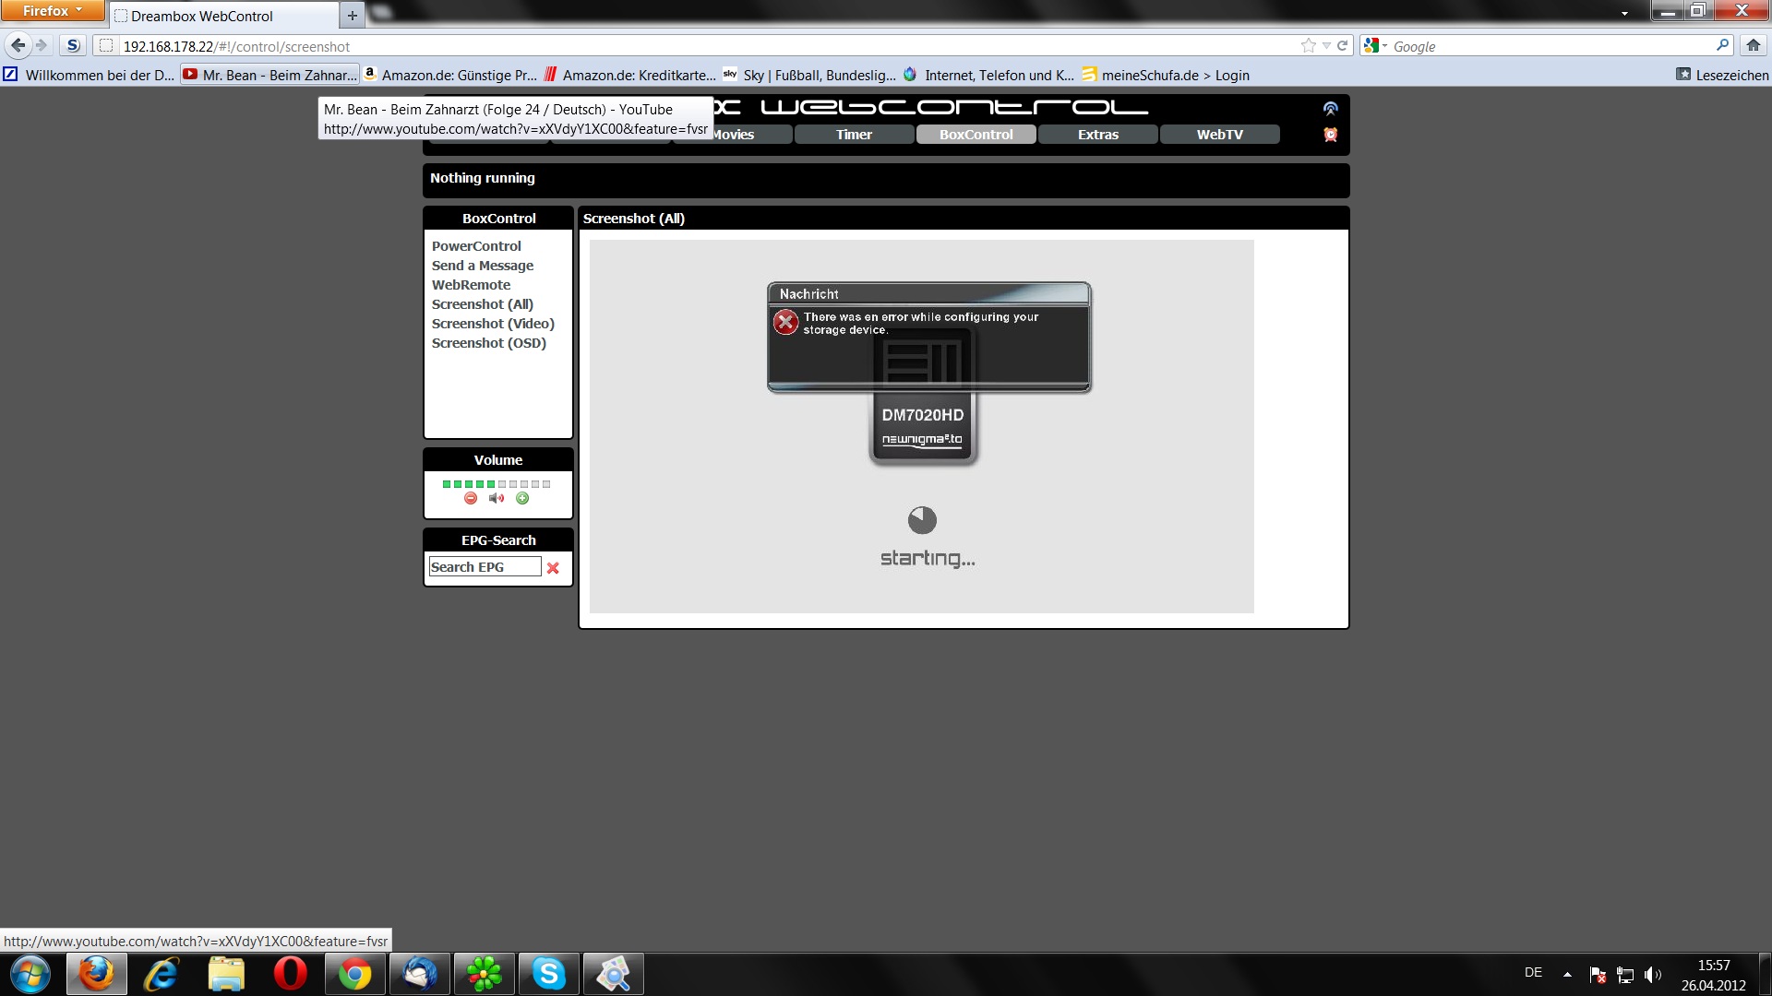Decrease volume with red minus icon

click(x=471, y=498)
